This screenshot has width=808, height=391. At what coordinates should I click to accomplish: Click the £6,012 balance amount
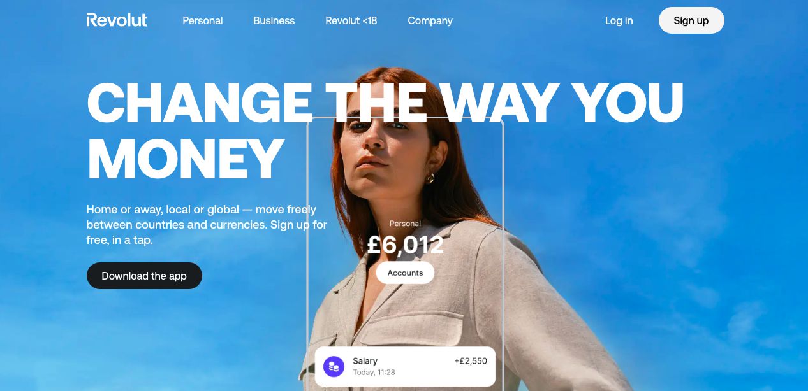click(406, 245)
